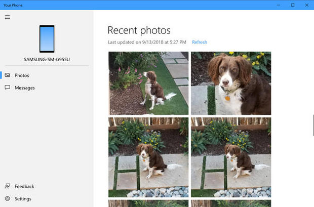Click the 'Last updated on 9/13/2018' text

coord(147,42)
